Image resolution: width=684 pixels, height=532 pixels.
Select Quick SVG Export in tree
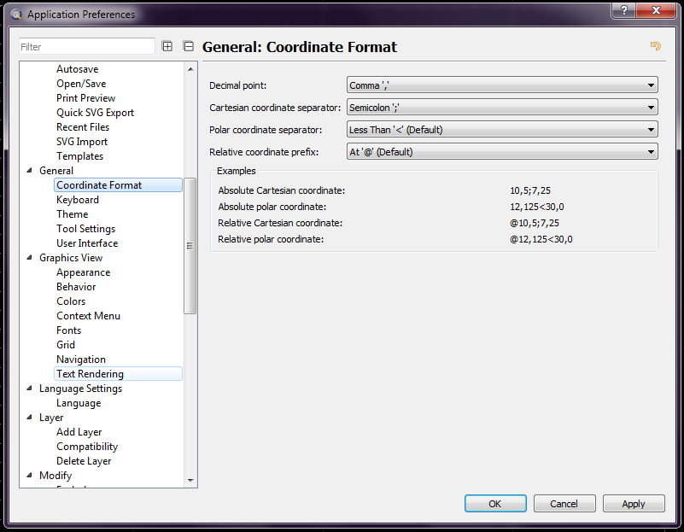[x=95, y=113]
